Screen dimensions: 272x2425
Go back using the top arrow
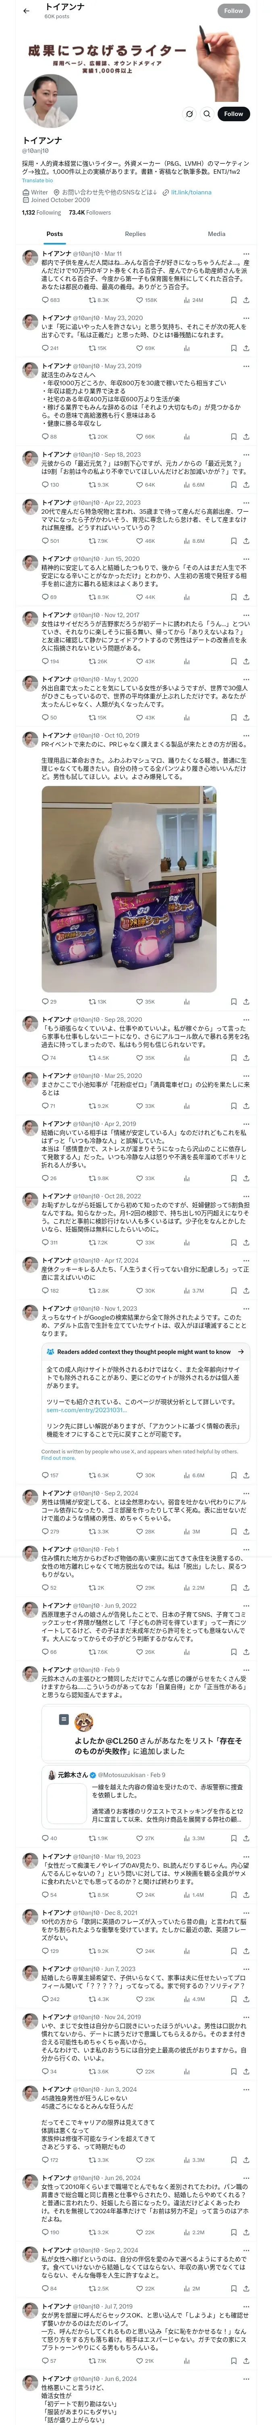(x=26, y=11)
